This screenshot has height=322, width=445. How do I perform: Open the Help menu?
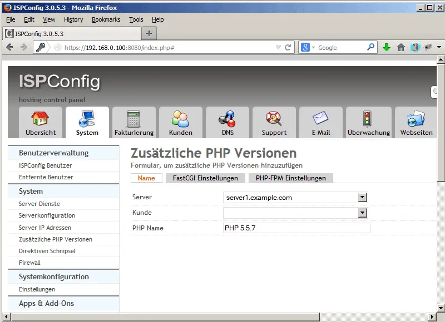158,19
